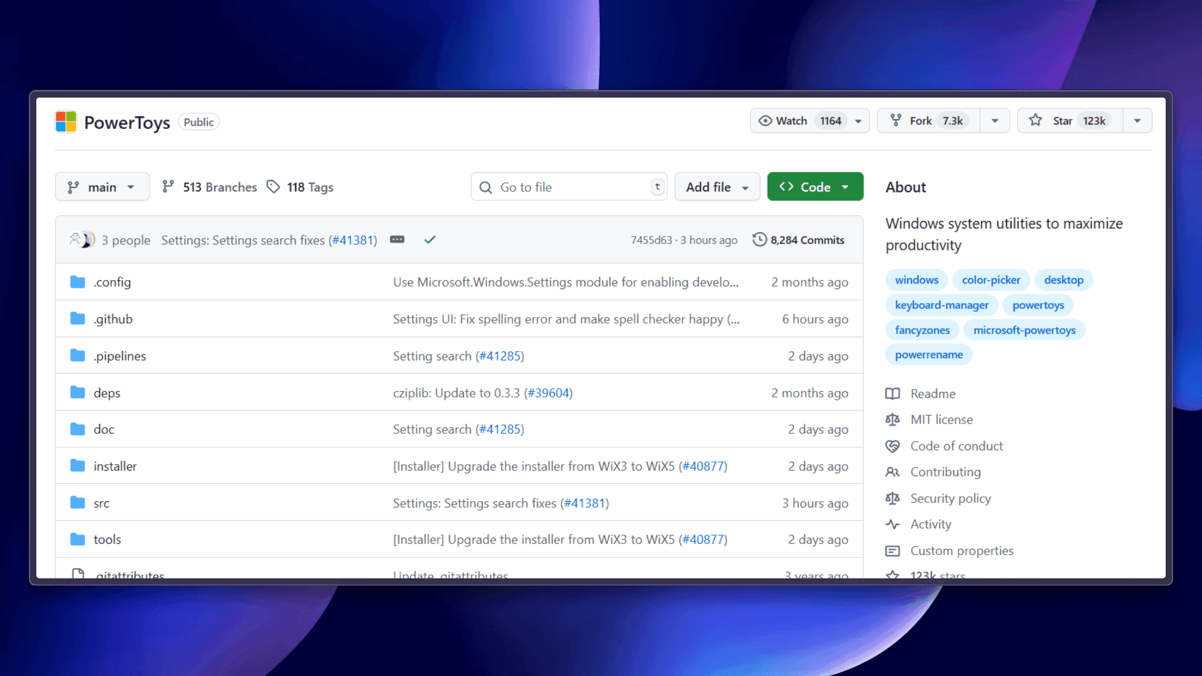1202x676 pixels.
Task: Open pull request #41381 in latest commit
Action: (x=353, y=240)
